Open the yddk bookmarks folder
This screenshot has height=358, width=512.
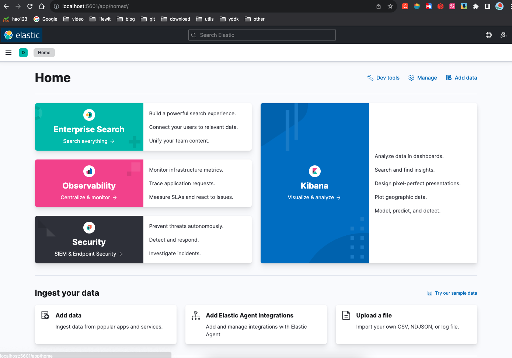point(229,19)
